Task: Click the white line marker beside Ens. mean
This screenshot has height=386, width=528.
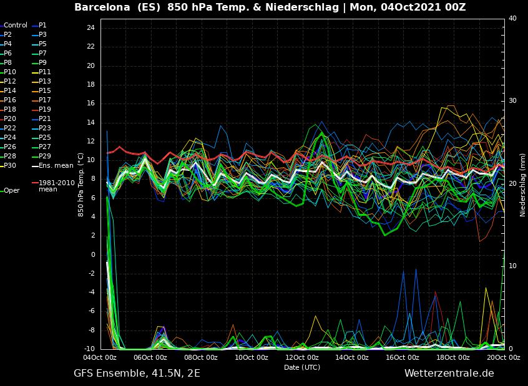Action: click(35, 166)
